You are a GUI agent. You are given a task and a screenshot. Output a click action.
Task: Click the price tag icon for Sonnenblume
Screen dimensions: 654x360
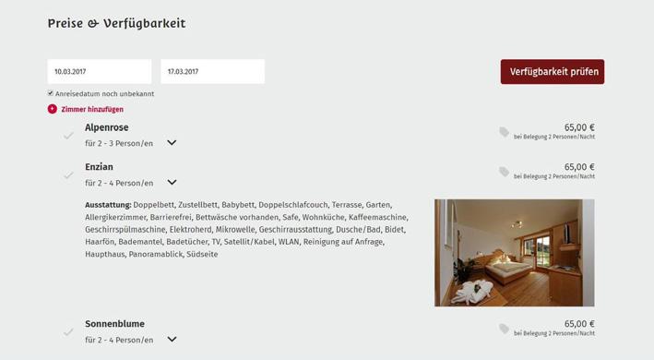505,329
